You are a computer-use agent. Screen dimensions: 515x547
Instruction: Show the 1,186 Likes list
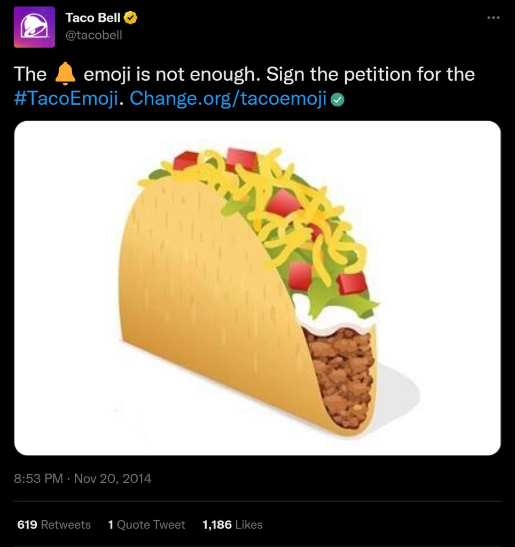coord(232,525)
